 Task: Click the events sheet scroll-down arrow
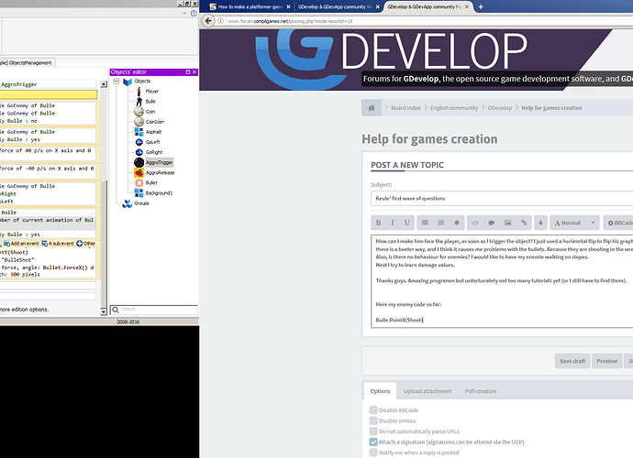tap(104, 311)
